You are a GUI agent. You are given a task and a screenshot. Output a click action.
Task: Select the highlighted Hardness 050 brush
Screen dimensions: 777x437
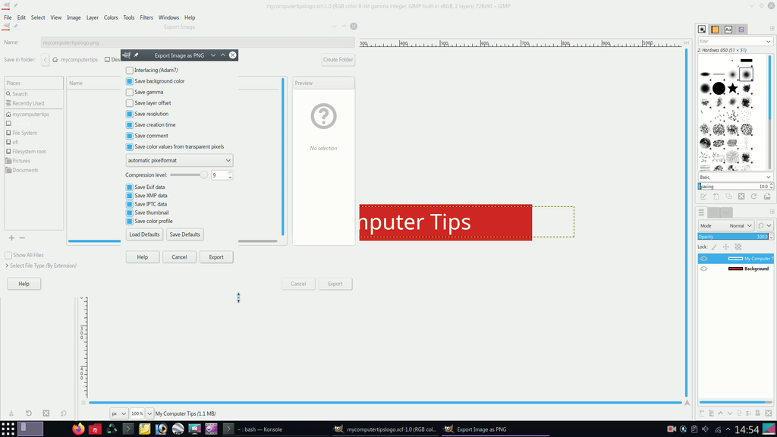pos(747,74)
